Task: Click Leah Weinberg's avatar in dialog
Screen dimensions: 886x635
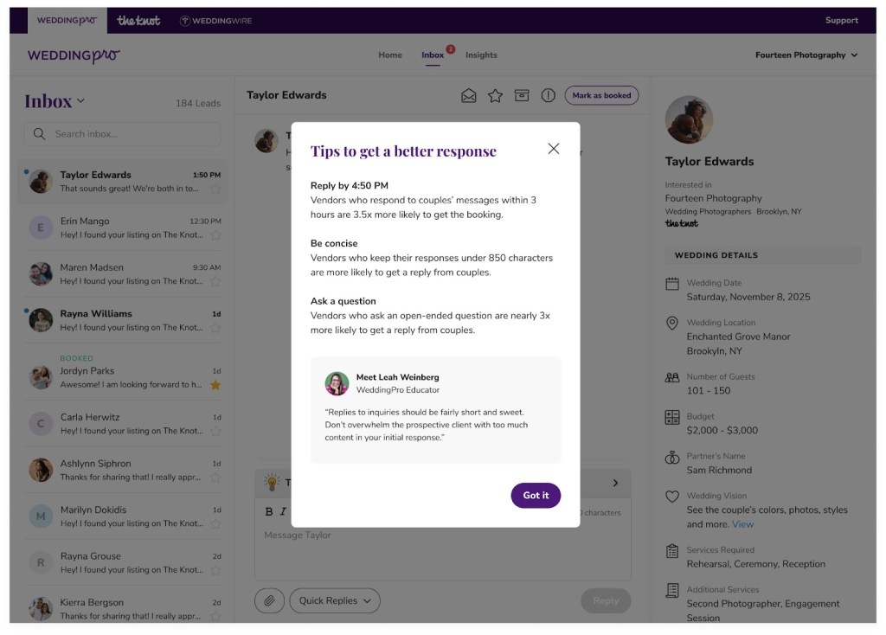Action: pos(337,383)
